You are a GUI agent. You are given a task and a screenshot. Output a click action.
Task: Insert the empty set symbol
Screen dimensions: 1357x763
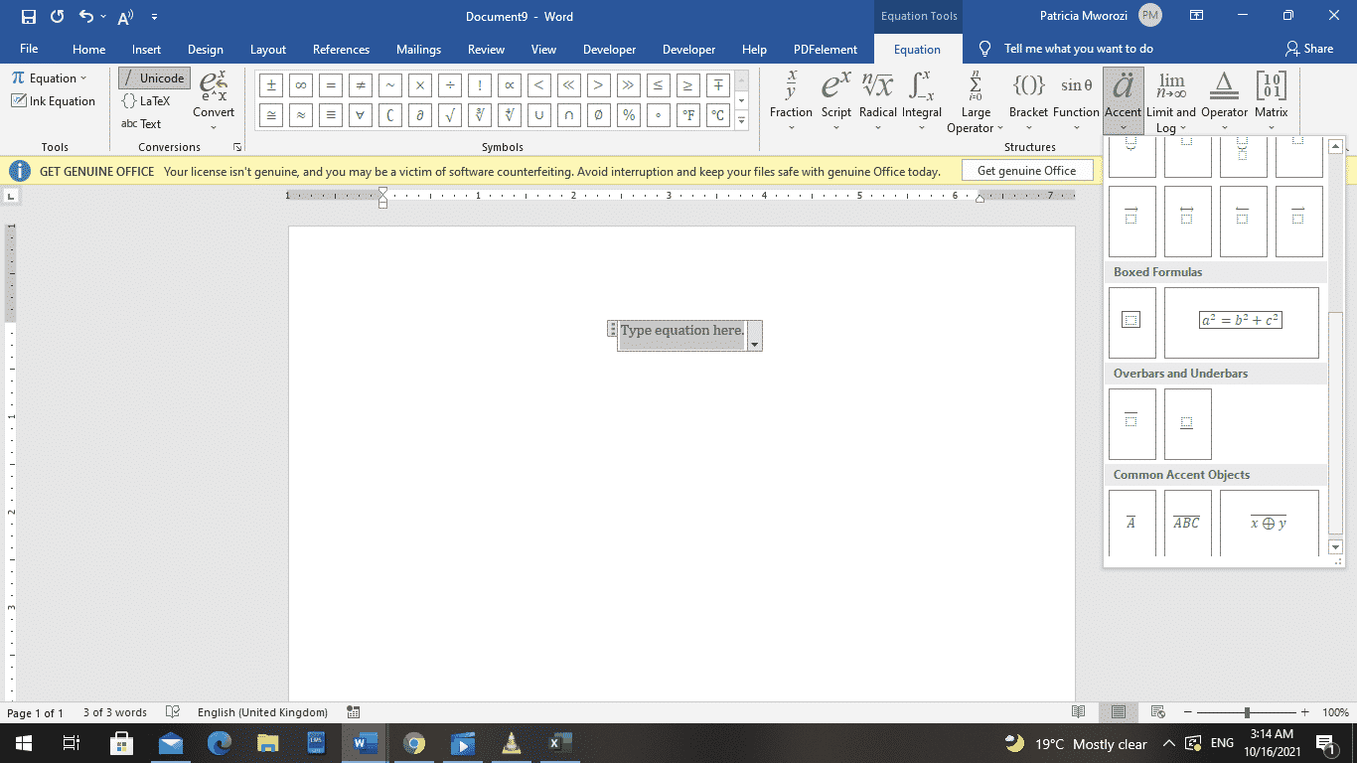pos(598,115)
